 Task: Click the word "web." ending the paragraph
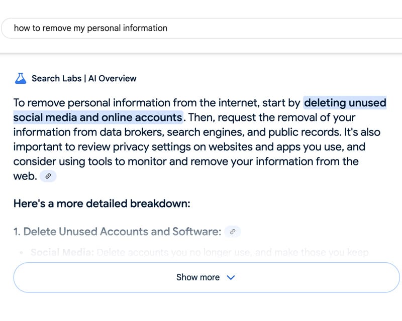(x=25, y=176)
